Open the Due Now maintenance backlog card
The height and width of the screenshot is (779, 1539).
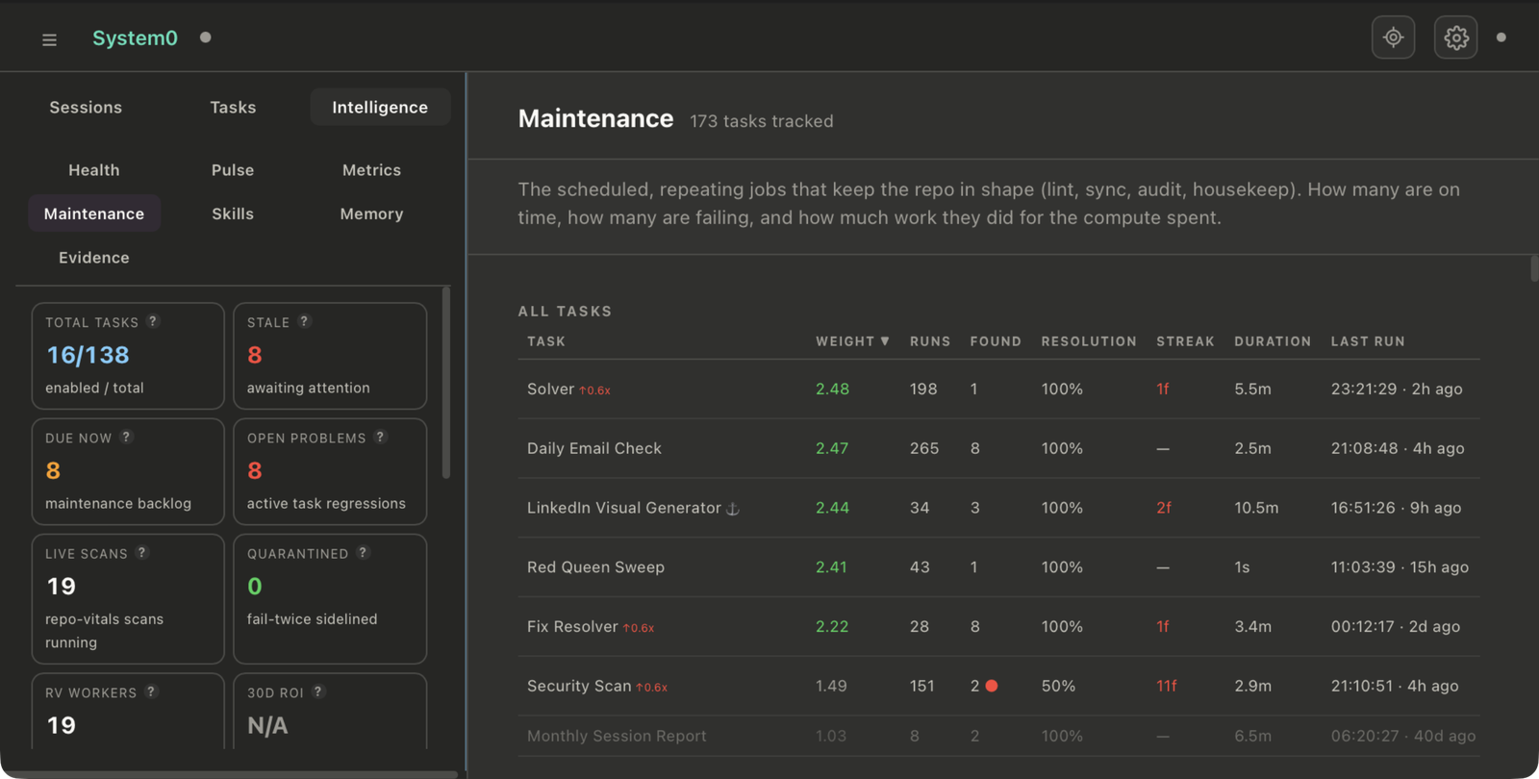(x=128, y=471)
